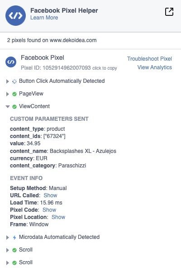
Task: Click the small Facebook Pixel code icon
Action: point(11,62)
